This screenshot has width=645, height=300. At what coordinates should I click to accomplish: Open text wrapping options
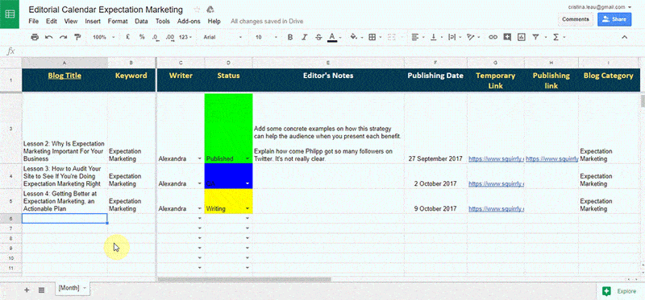(x=451, y=37)
